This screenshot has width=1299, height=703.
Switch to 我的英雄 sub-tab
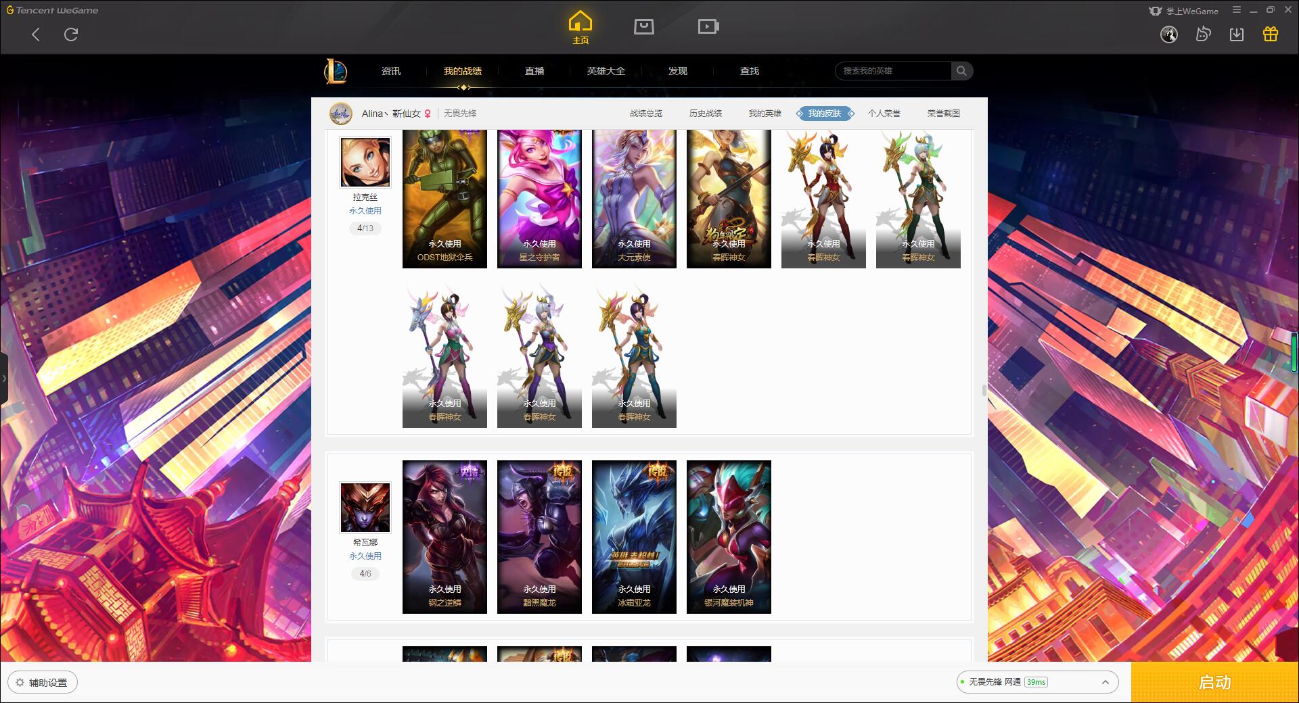(x=765, y=114)
